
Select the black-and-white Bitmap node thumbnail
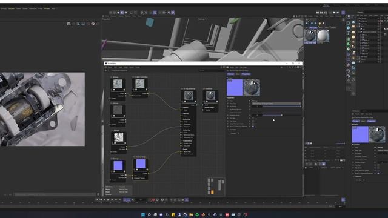point(119,137)
